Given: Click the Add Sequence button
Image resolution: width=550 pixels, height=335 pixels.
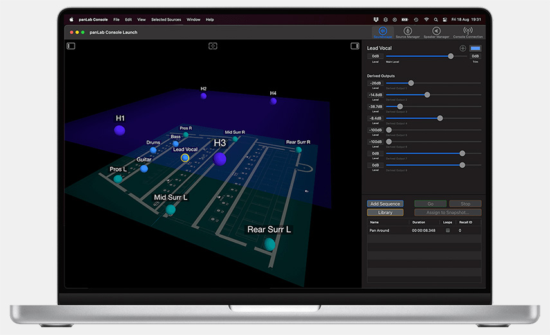Looking at the screenshot, I should pos(385,204).
